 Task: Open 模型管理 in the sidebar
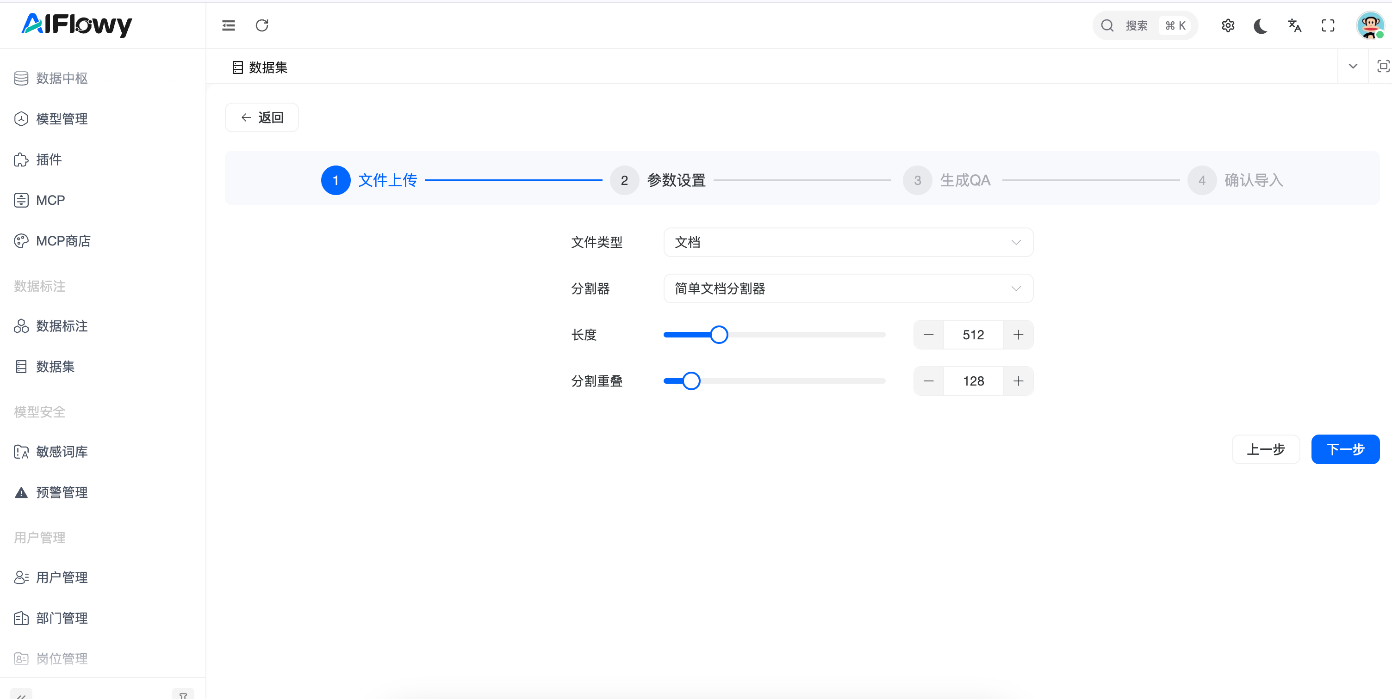[x=62, y=119]
